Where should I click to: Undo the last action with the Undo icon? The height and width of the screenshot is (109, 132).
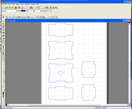(34, 8)
